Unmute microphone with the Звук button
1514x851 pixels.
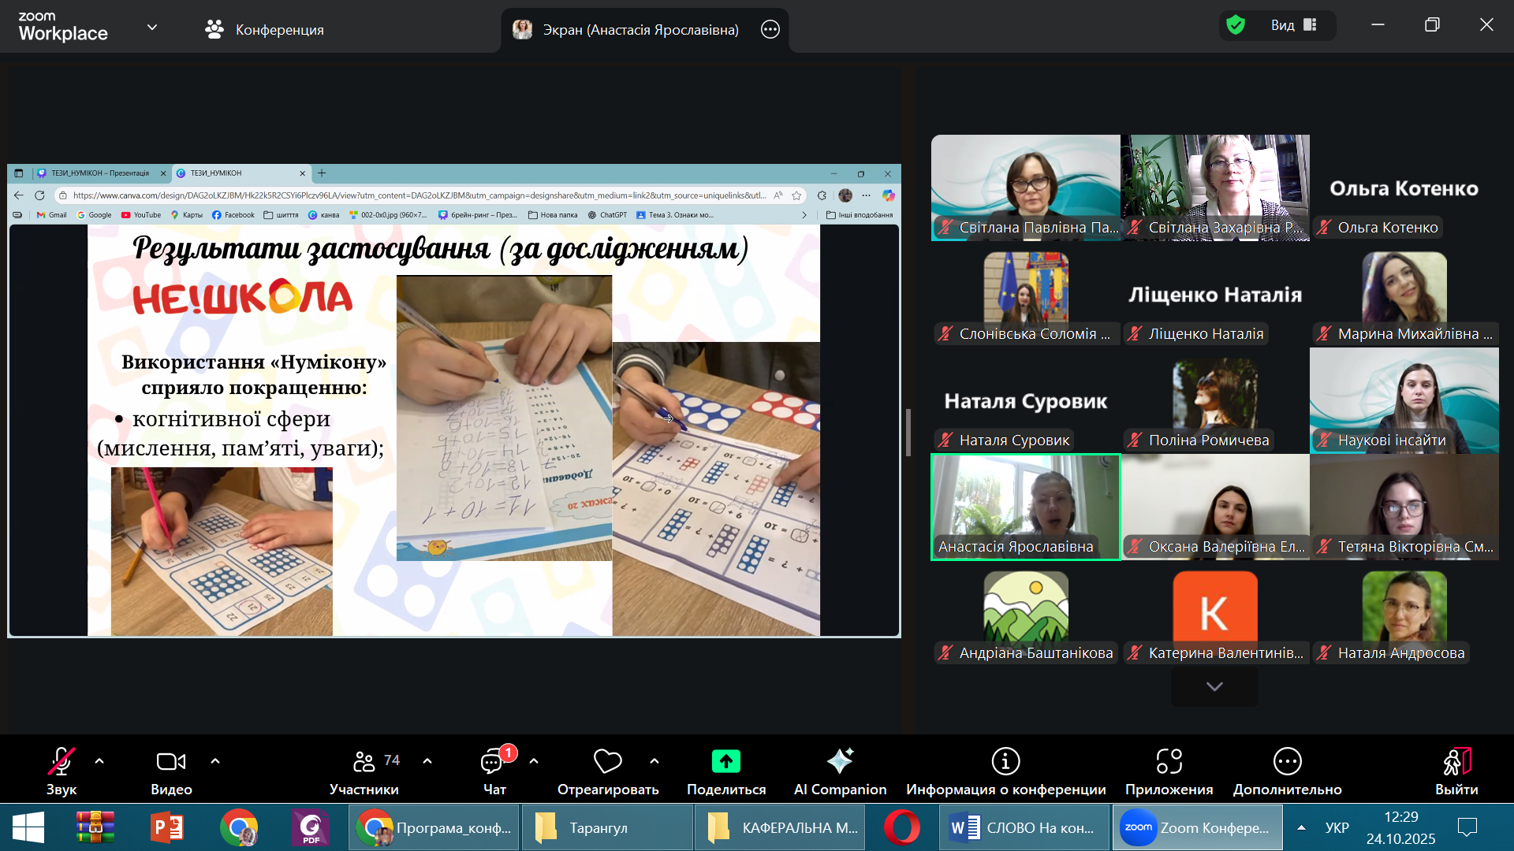click(62, 771)
